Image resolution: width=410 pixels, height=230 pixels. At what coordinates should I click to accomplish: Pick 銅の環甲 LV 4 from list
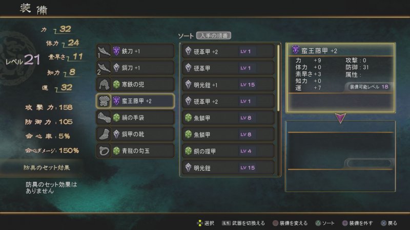pyautogui.click(x=228, y=151)
